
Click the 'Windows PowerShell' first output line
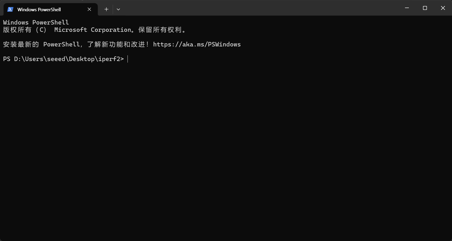click(x=36, y=22)
